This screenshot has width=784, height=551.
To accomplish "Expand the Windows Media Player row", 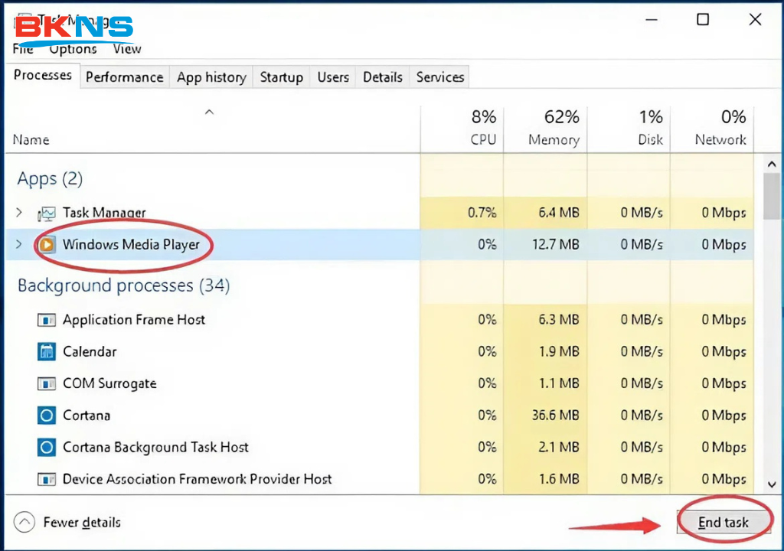I will [19, 245].
